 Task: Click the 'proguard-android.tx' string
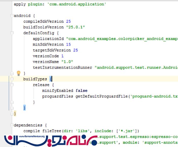154,96
